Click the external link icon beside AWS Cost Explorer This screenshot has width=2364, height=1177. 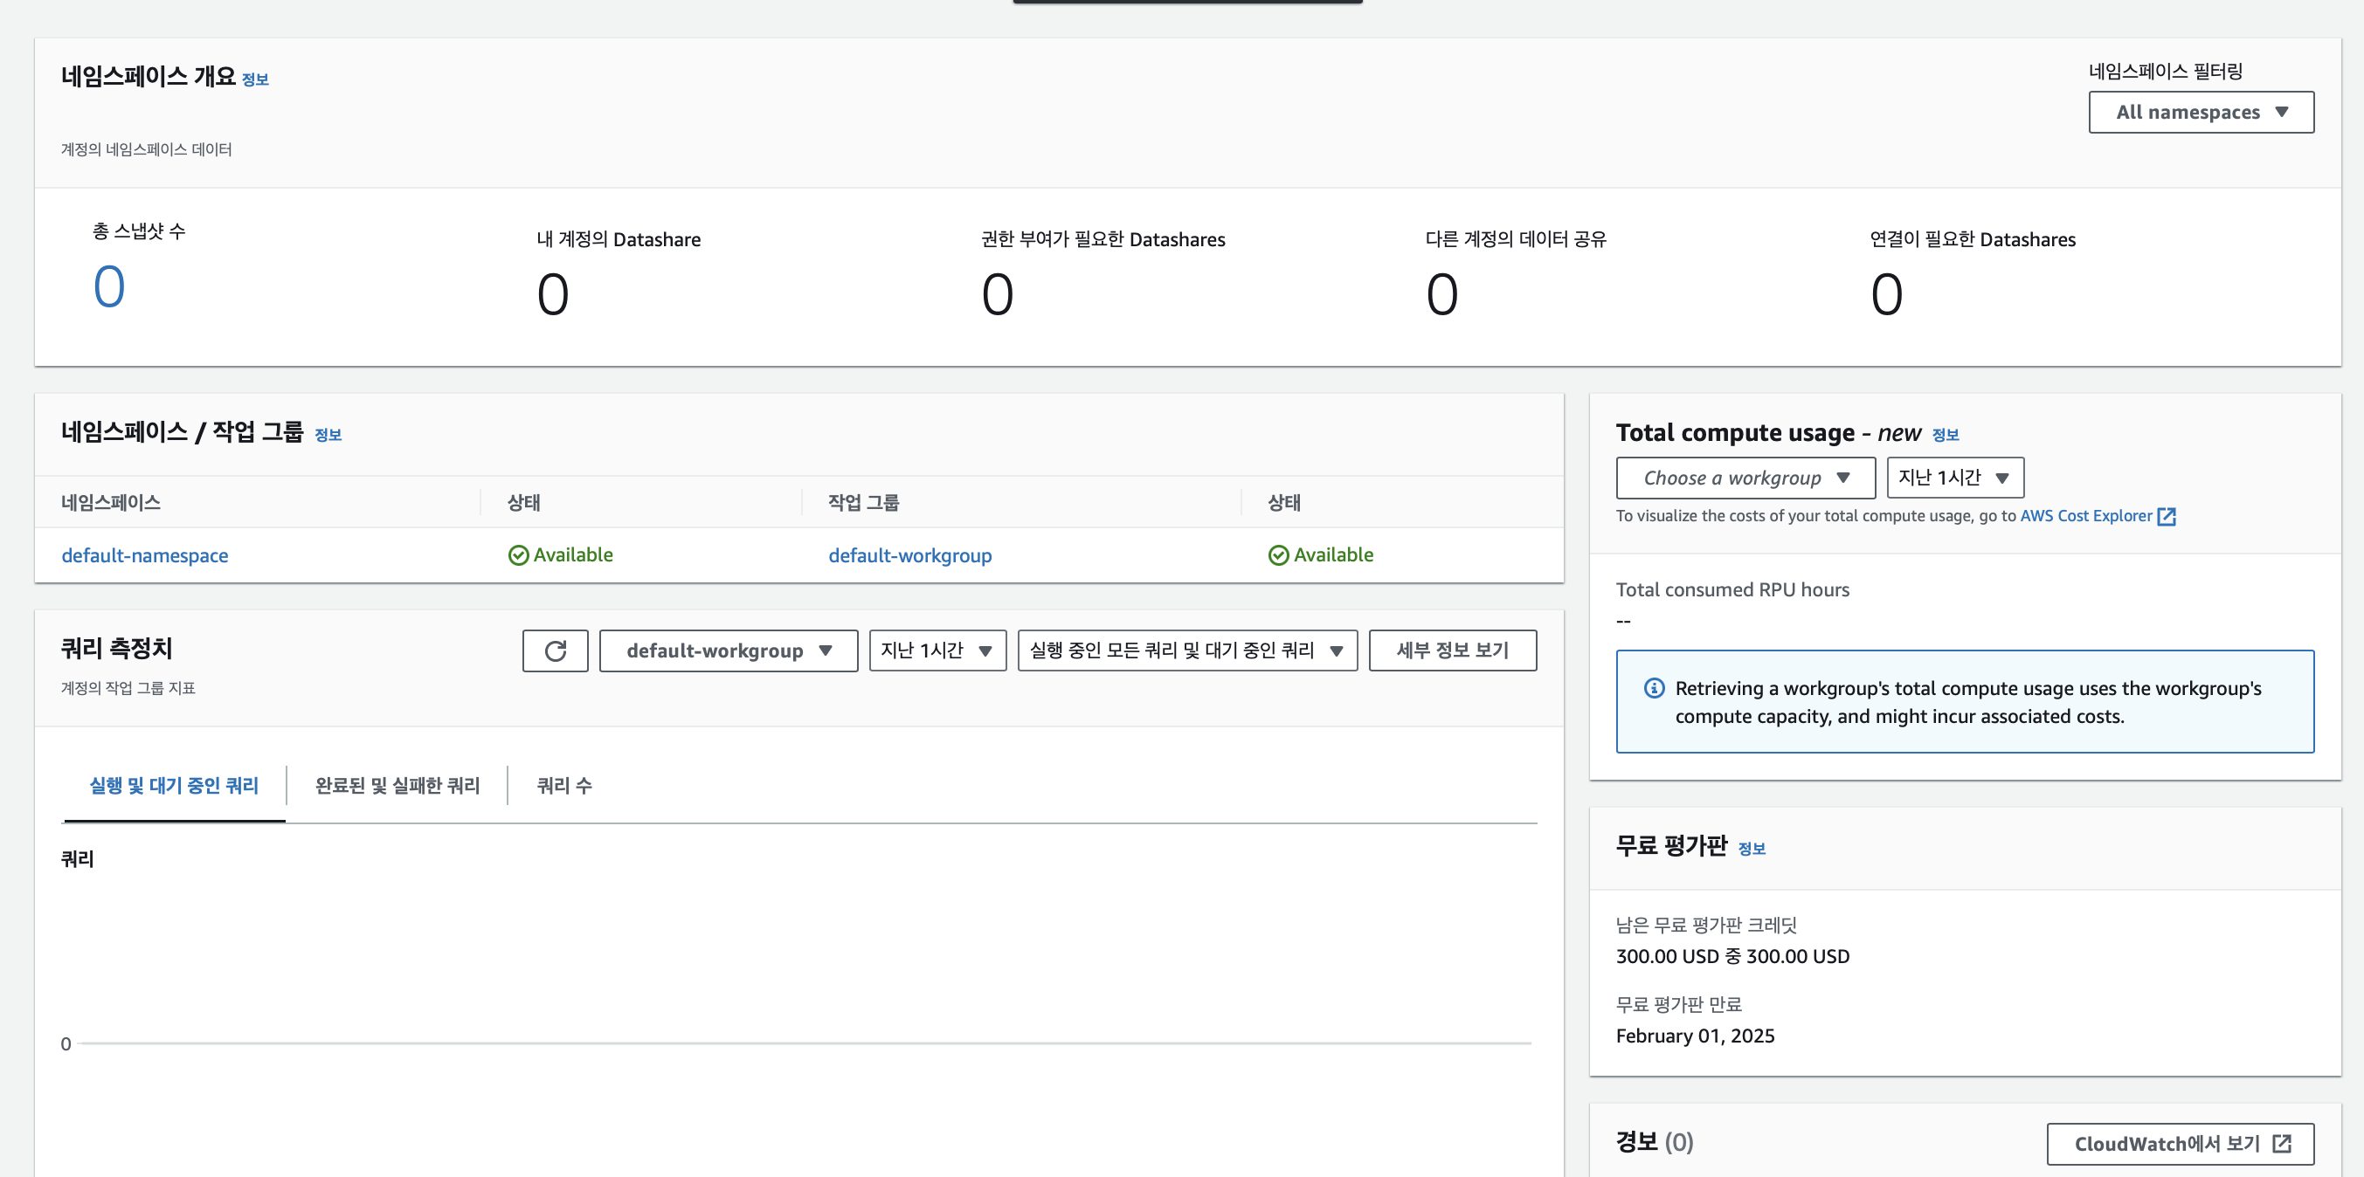2167,517
